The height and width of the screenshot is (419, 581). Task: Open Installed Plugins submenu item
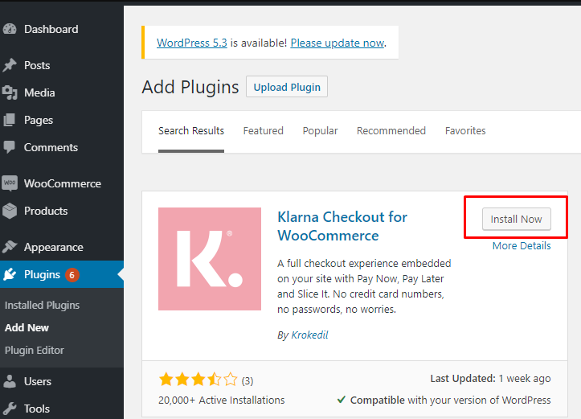click(x=42, y=306)
